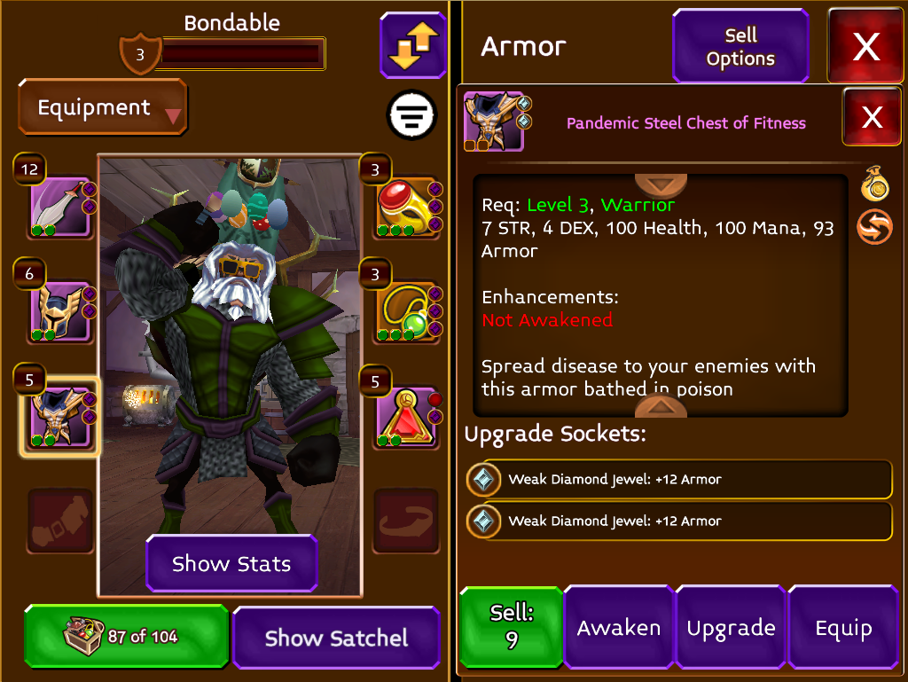Select the green gem amulet slot
This screenshot has height=682, width=908.
[x=406, y=312]
